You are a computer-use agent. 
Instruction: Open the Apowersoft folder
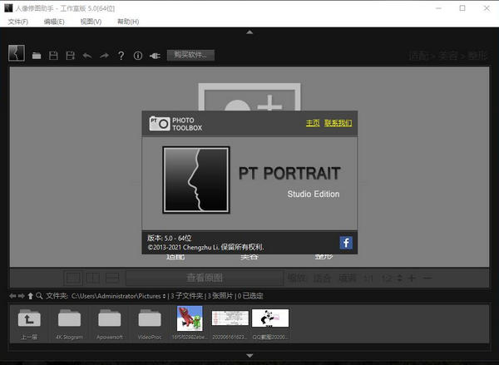110,324
